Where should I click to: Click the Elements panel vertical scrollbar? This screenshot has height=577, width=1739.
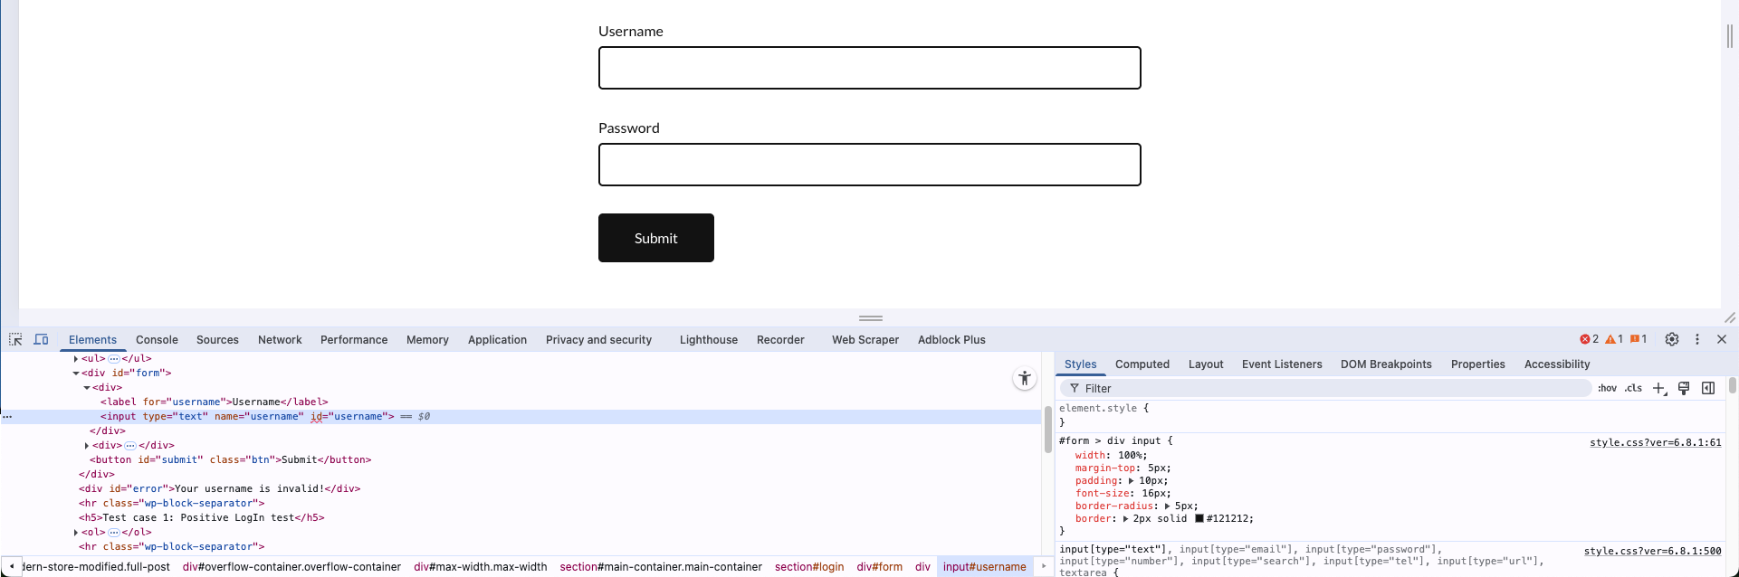click(1048, 430)
